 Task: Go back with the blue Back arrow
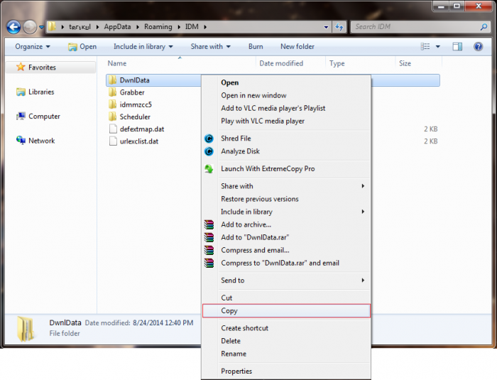13,27
